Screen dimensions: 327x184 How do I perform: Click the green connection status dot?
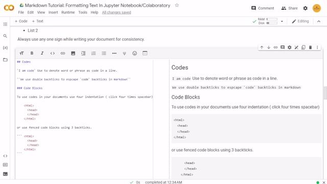coord(318,182)
